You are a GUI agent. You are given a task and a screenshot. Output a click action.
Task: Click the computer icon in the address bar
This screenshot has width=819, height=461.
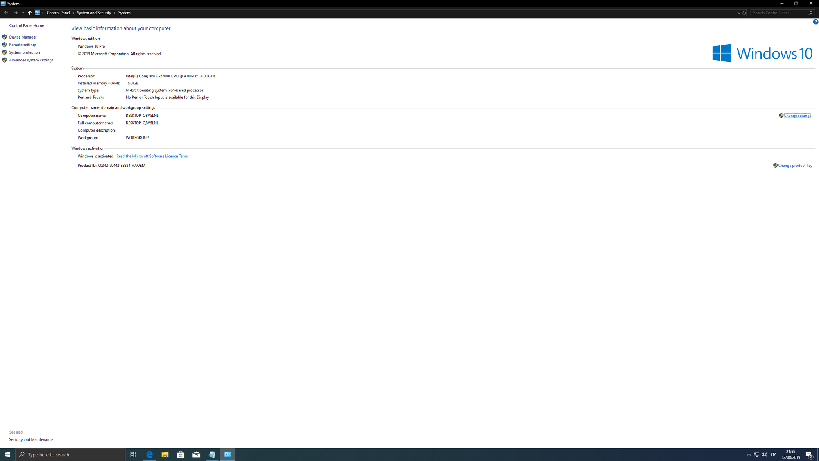[37, 13]
